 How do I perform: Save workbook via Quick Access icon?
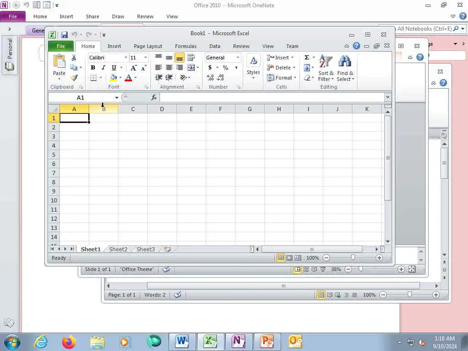click(64, 35)
